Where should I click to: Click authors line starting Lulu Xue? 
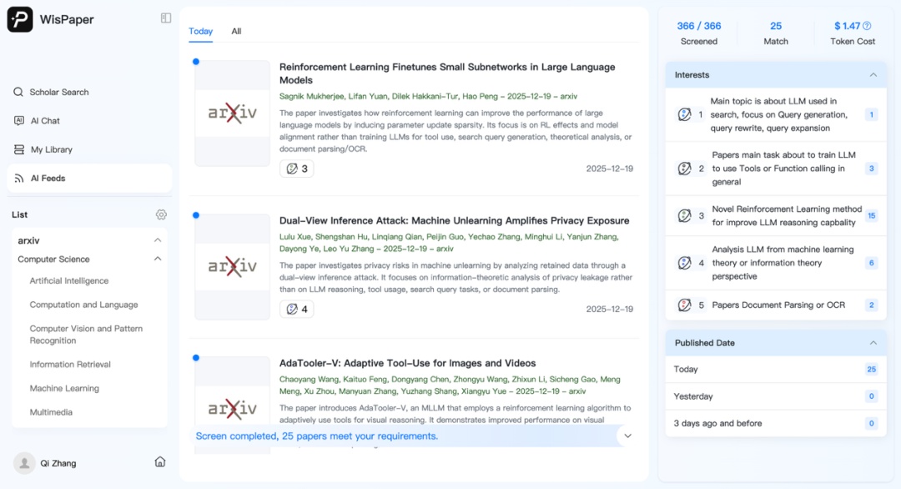[449, 243]
